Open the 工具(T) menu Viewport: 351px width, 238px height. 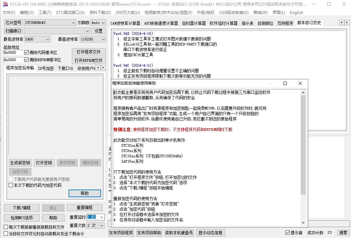click(45, 13)
